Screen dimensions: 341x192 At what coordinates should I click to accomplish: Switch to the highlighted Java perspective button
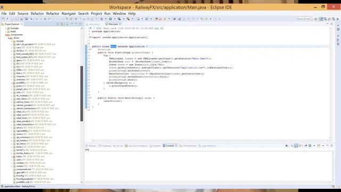coord(321,19)
